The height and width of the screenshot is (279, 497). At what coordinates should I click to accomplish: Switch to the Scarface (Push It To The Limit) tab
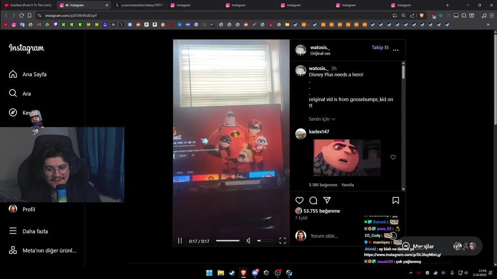pos(28,5)
